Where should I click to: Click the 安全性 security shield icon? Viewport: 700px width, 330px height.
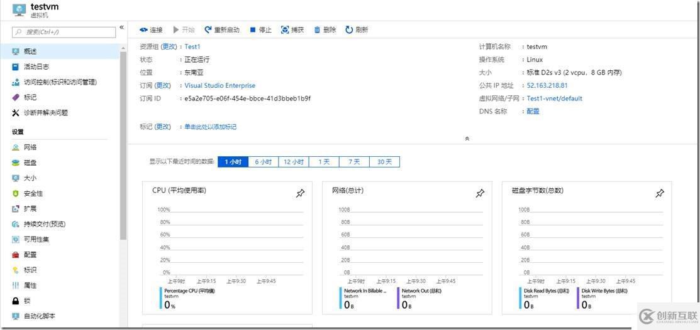coord(16,194)
